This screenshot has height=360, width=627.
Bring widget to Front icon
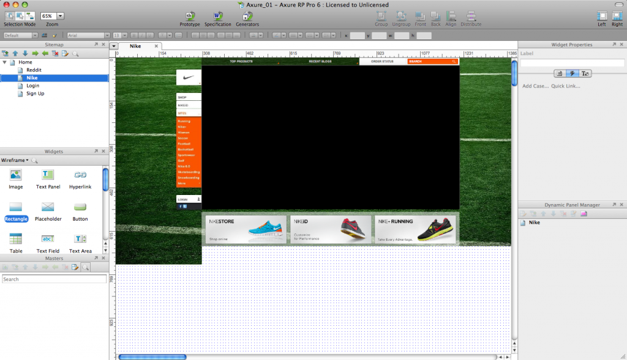tap(420, 16)
